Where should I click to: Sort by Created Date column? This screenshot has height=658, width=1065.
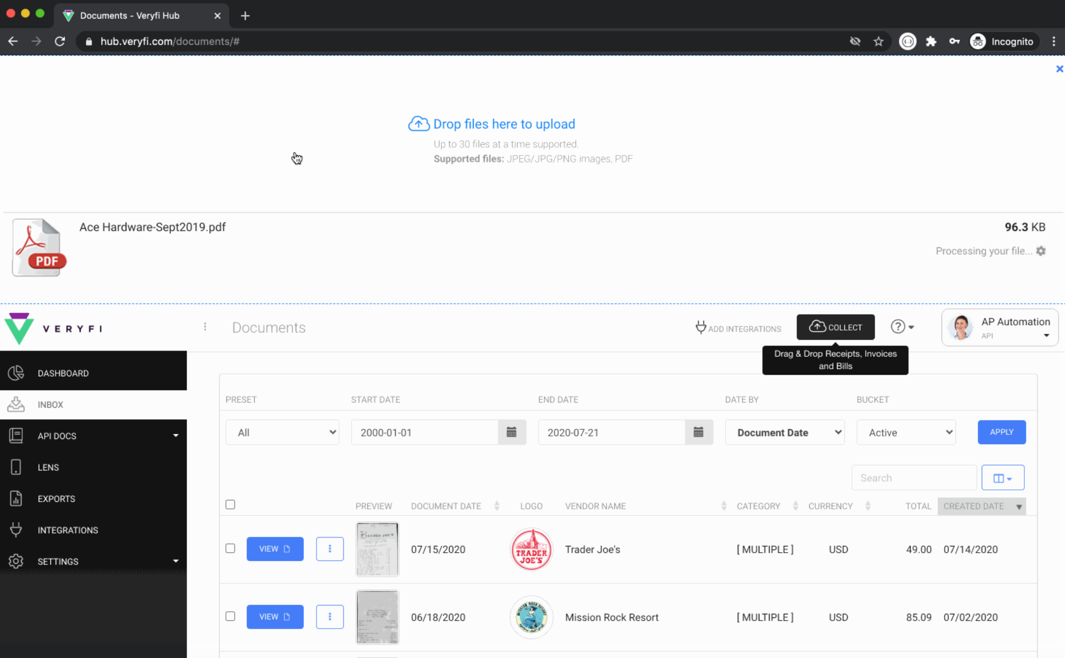click(x=982, y=506)
